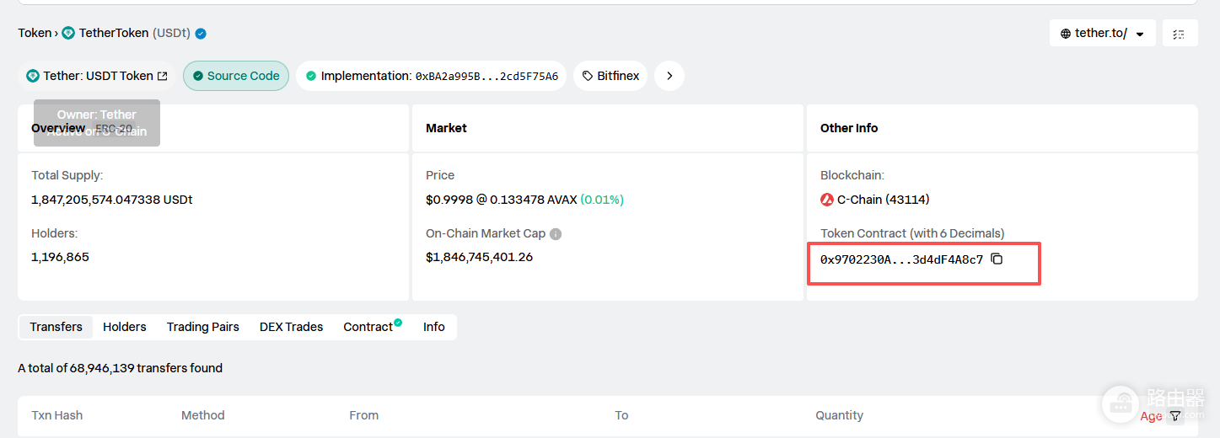This screenshot has width=1220, height=438.
Task: Open the Info tab
Action: 434,327
